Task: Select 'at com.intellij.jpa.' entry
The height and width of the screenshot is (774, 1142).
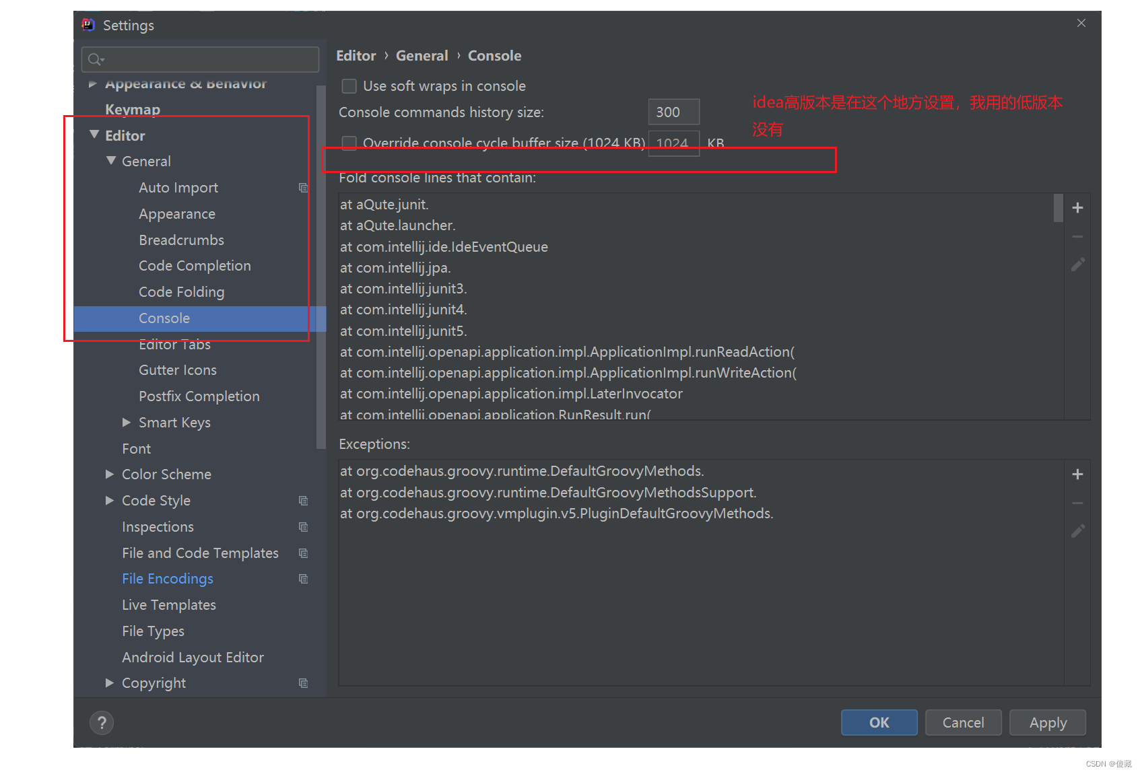Action: [x=395, y=268]
